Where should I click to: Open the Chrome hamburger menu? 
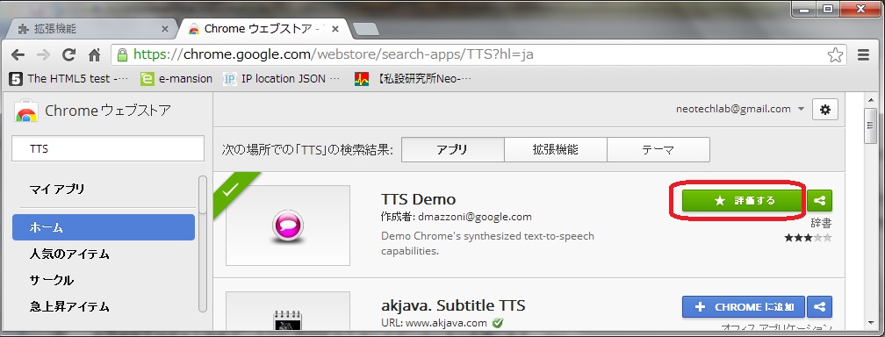[x=863, y=54]
